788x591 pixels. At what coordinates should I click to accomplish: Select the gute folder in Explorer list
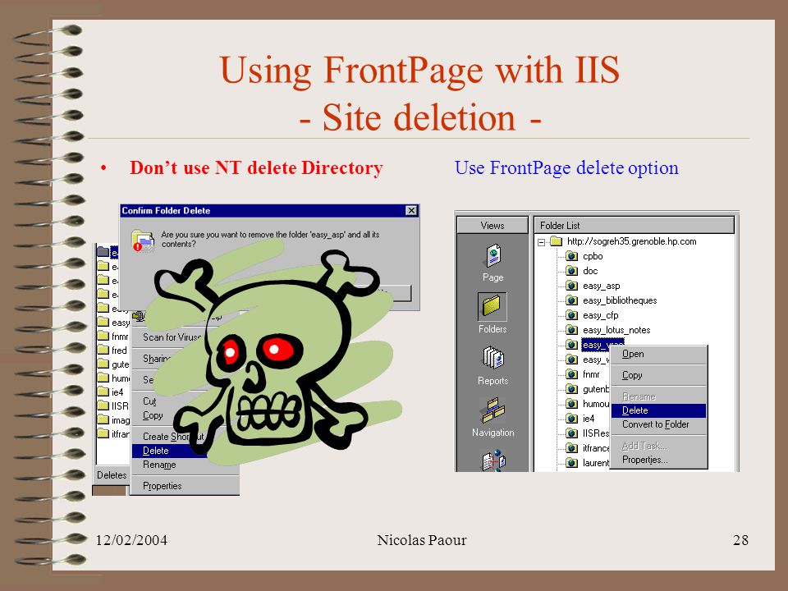113,364
